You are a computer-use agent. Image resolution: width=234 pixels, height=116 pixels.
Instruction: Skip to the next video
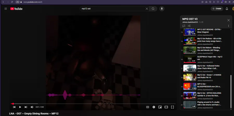tap(26, 107)
